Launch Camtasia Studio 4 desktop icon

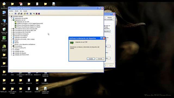[x=4, y=46]
